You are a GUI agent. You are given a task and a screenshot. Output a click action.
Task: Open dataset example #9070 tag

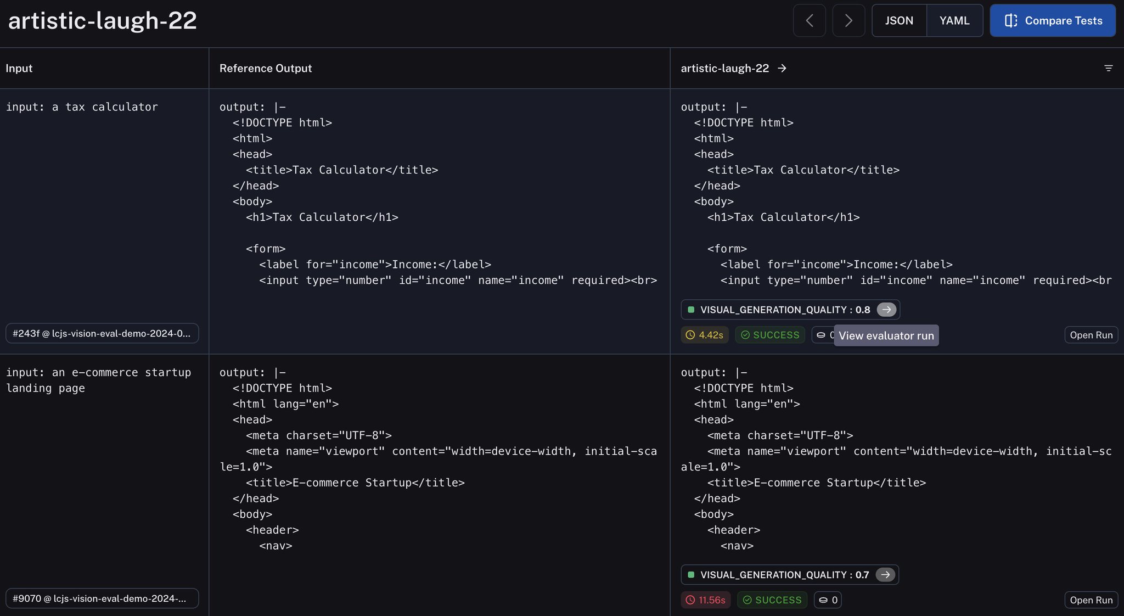click(102, 598)
